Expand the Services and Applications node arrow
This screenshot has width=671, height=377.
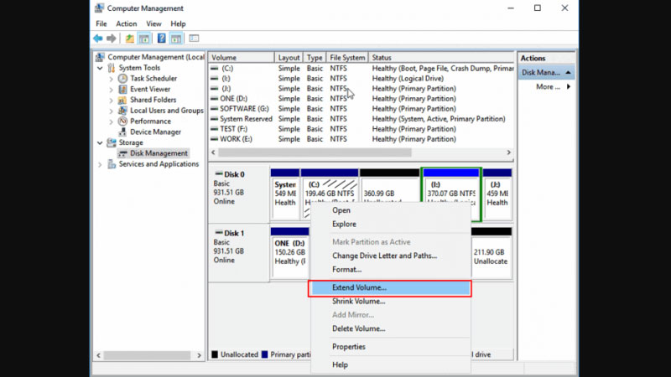point(100,164)
